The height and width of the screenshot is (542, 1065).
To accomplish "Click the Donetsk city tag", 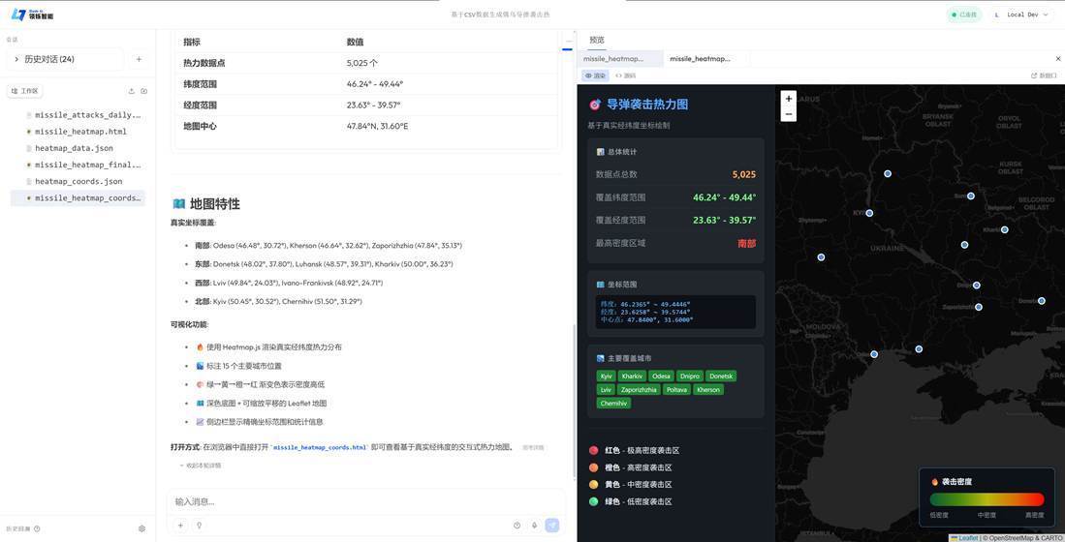I will [x=721, y=376].
